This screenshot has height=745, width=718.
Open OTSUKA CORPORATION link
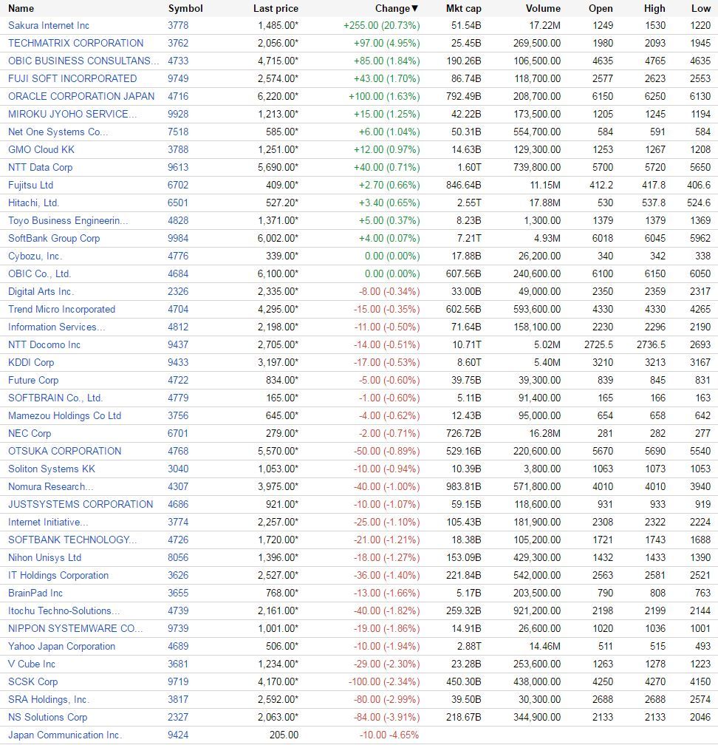pos(64,451)
